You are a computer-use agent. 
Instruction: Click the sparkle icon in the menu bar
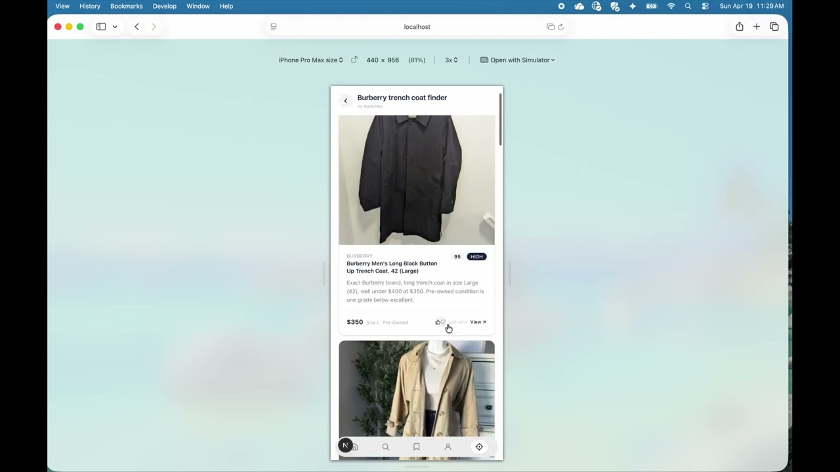(x=633, y=6)
